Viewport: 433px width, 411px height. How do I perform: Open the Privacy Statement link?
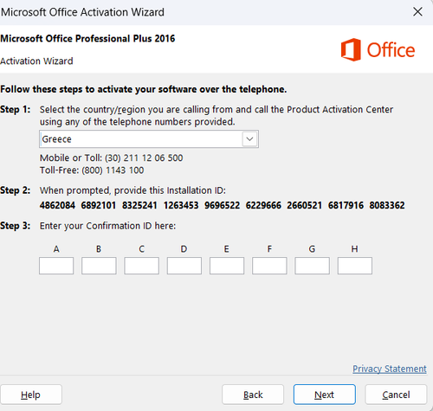390,369
